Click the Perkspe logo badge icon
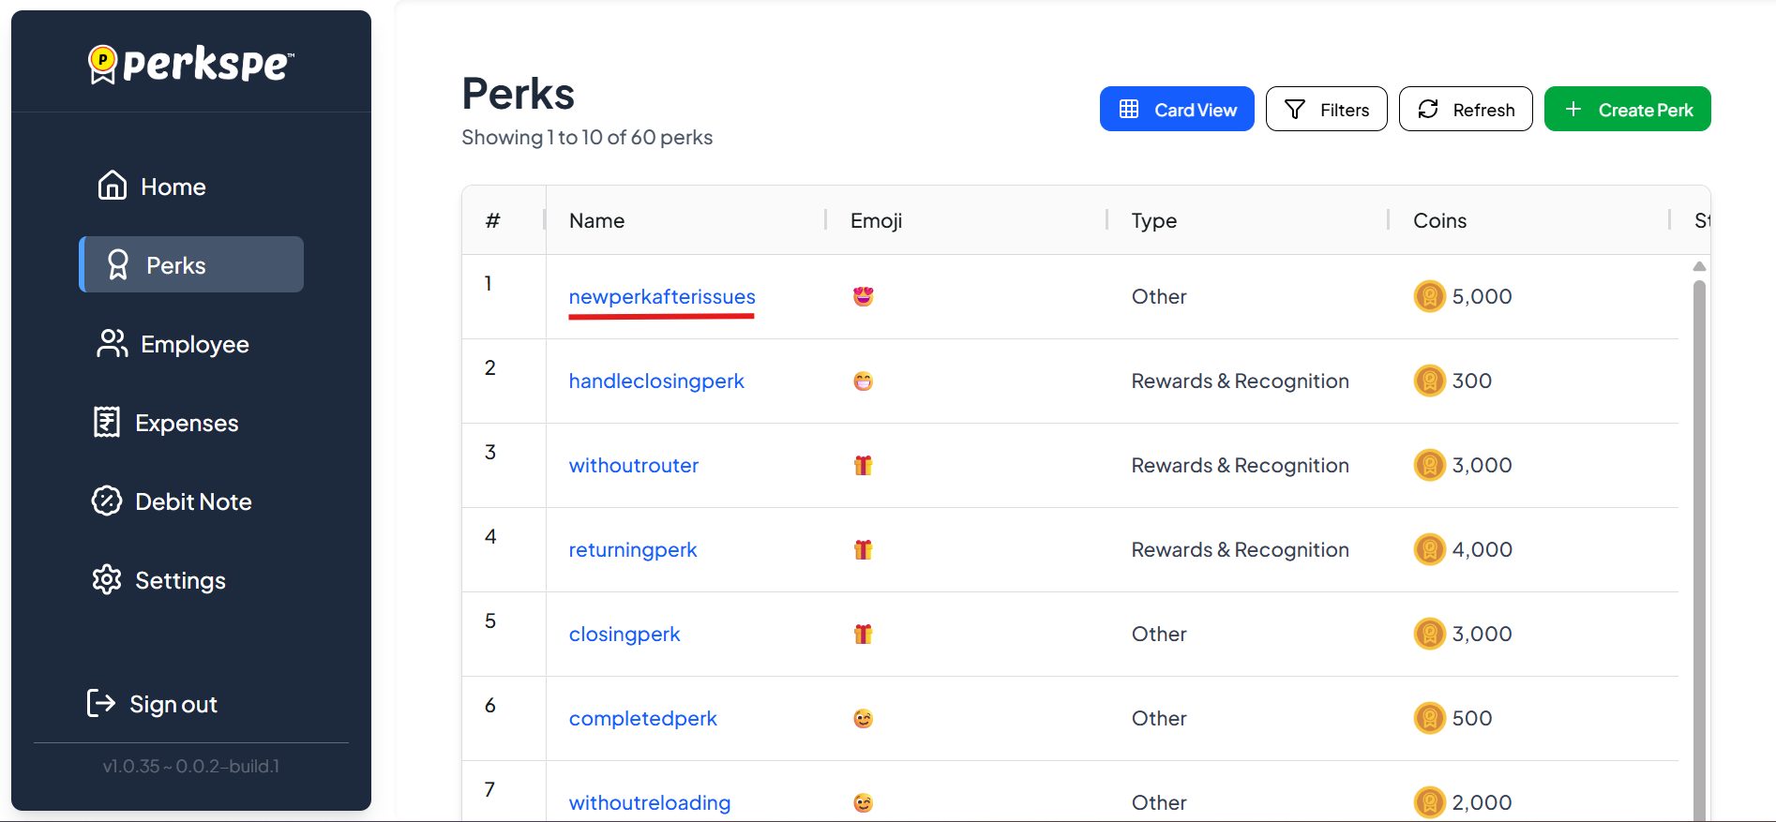The width and height of the screenshot is (1776, 822). tap(102, 64)
